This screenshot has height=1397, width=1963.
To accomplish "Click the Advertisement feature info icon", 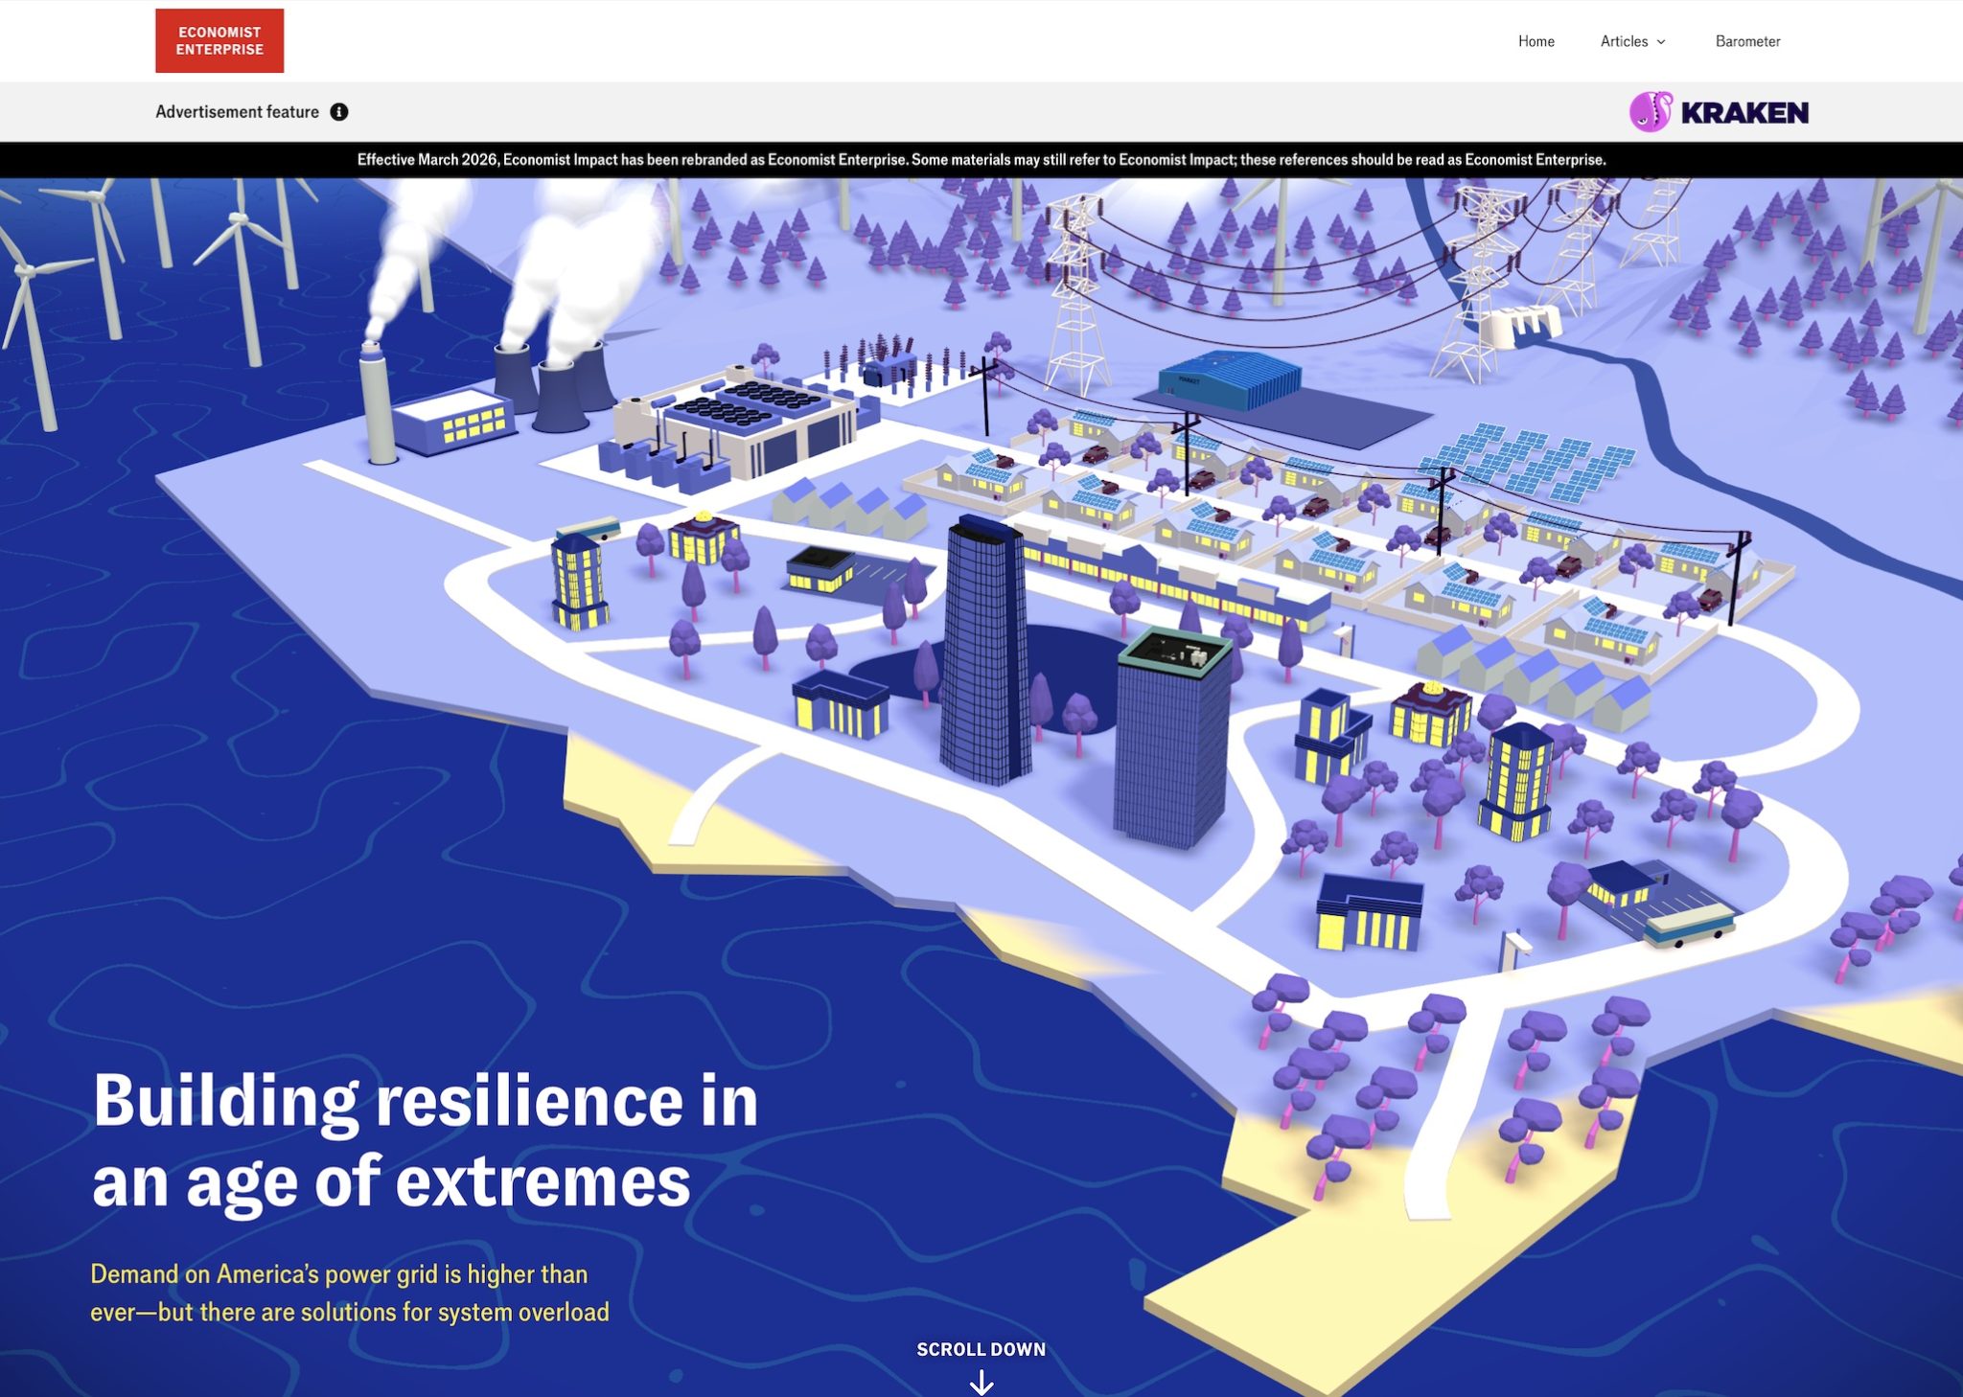I will [x=339, y=112].
